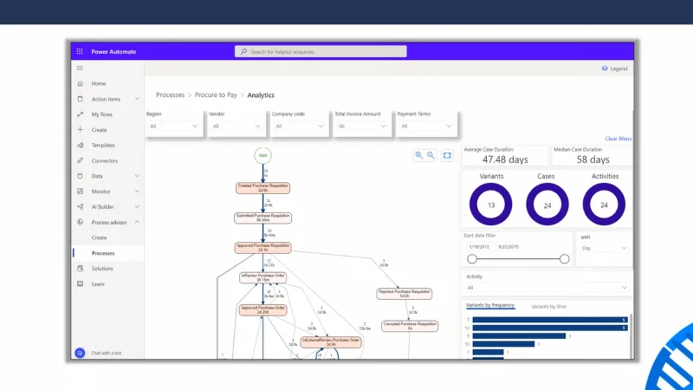693x390 pixels.
Task: Open the Company code filter dropdown
Action: click(299, 126)
